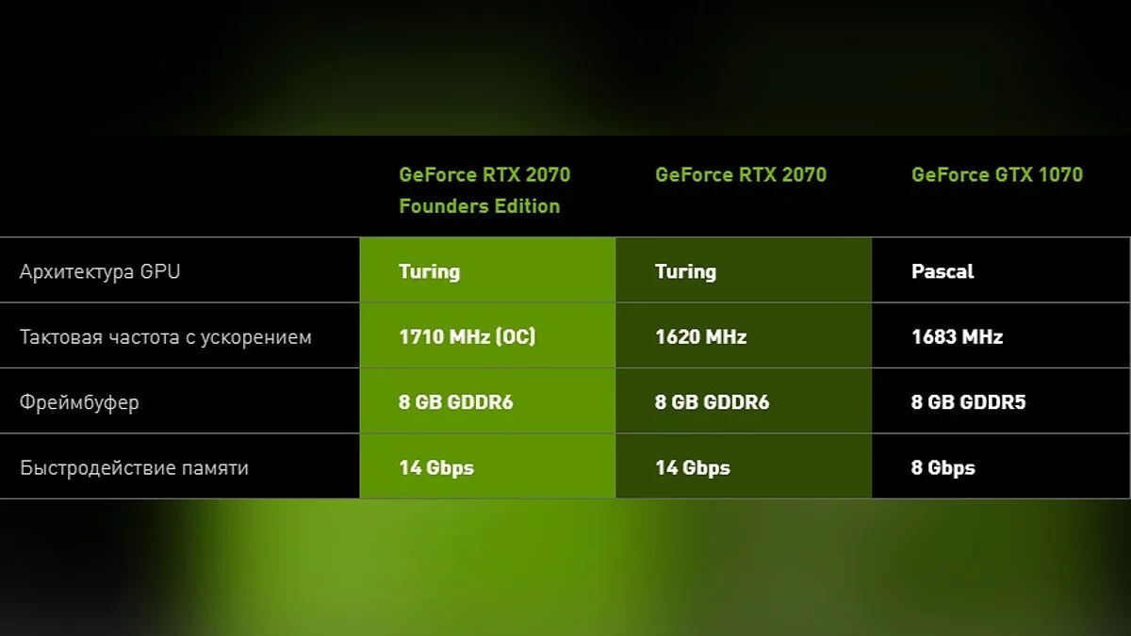Select the Фреймбуфер row label
Screen dimensions: 1131x636
[79, 402]
